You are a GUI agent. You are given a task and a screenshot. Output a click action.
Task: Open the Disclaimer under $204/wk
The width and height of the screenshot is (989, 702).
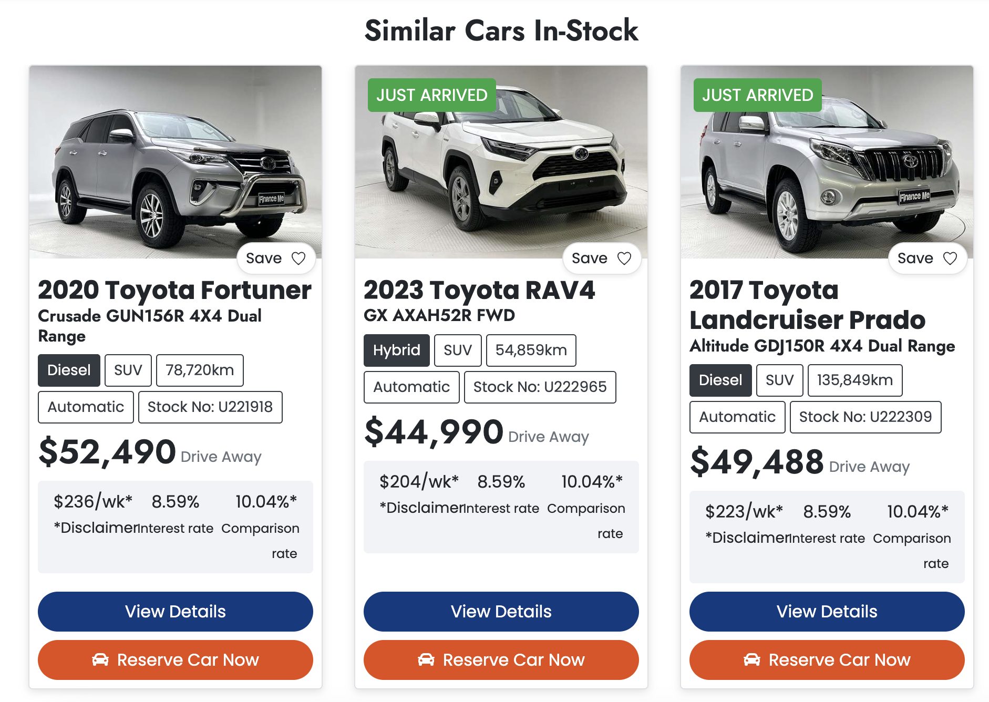pos(421,508)
